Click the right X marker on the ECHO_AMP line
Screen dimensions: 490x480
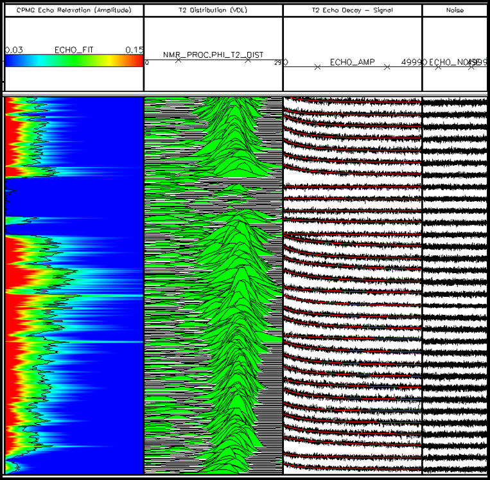pos(387,67)
